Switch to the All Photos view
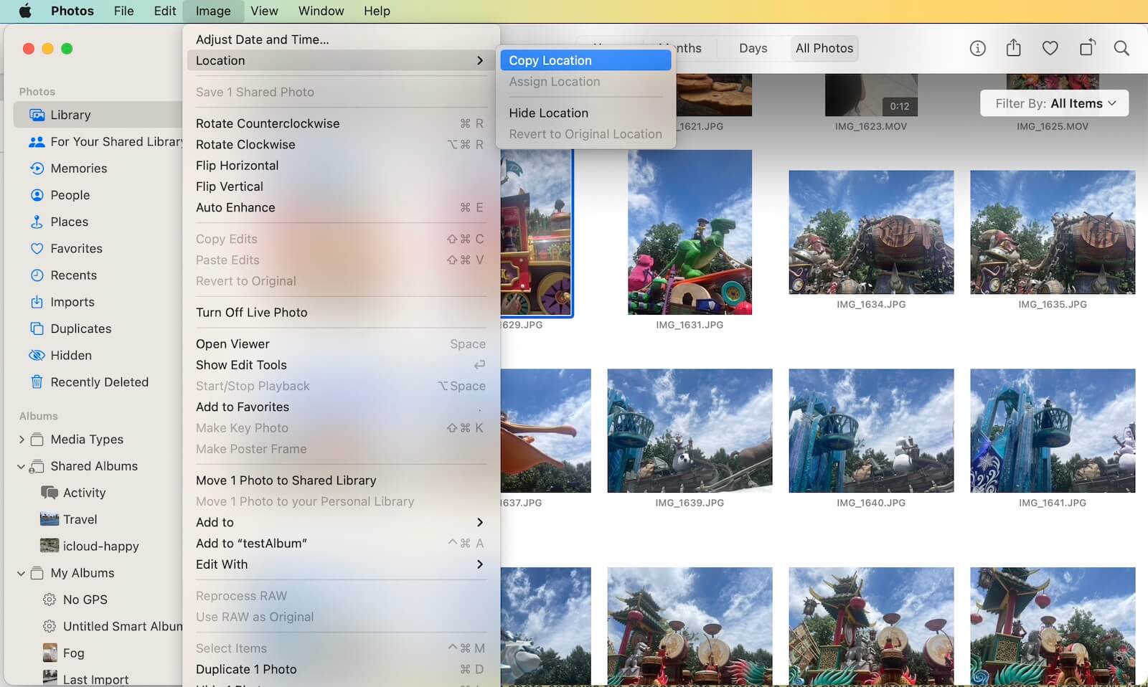 824,48
